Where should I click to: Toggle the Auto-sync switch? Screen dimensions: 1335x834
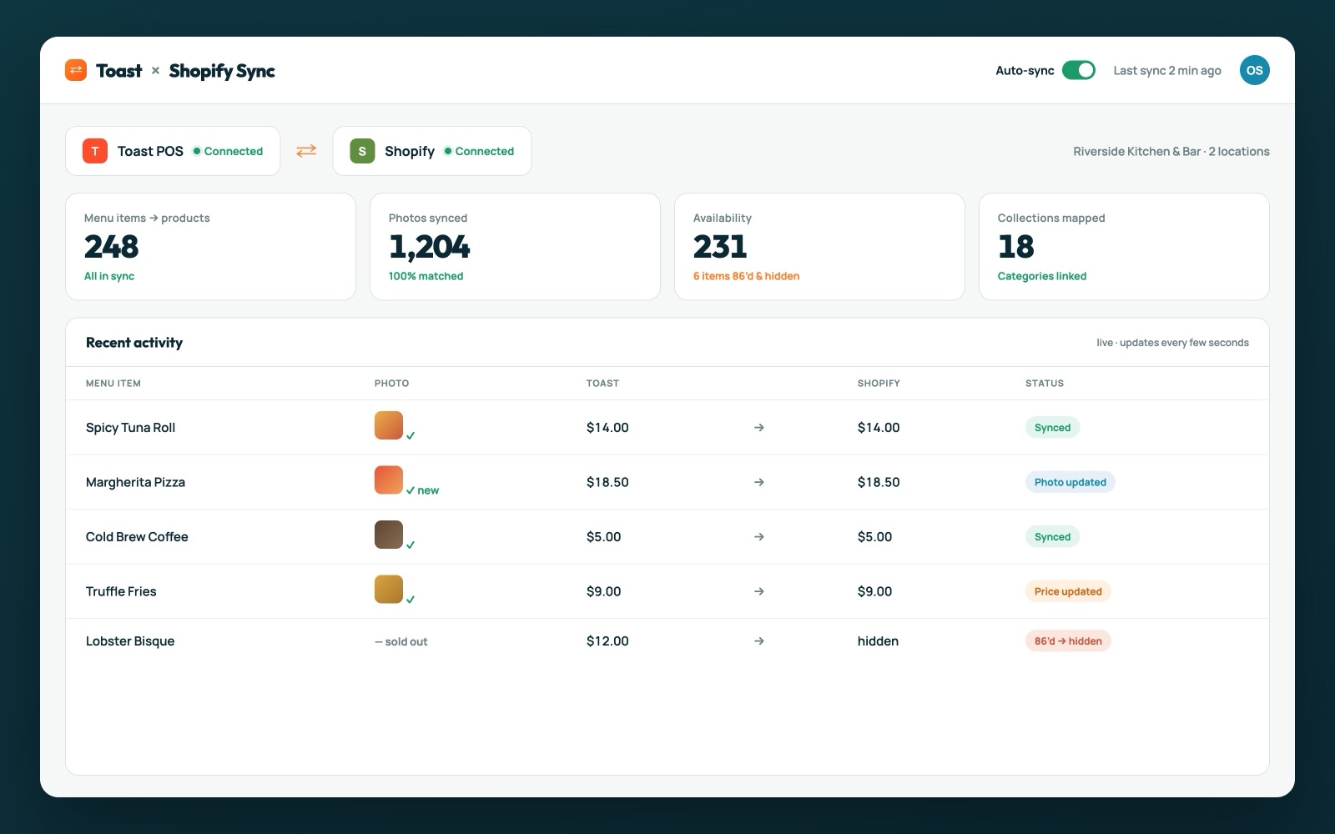coord(1078,70)
